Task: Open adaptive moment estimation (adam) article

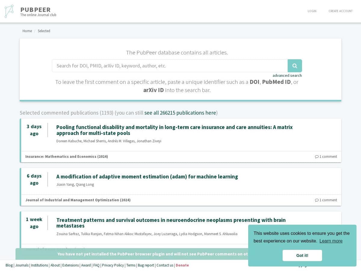Action: tap(147, 176)
